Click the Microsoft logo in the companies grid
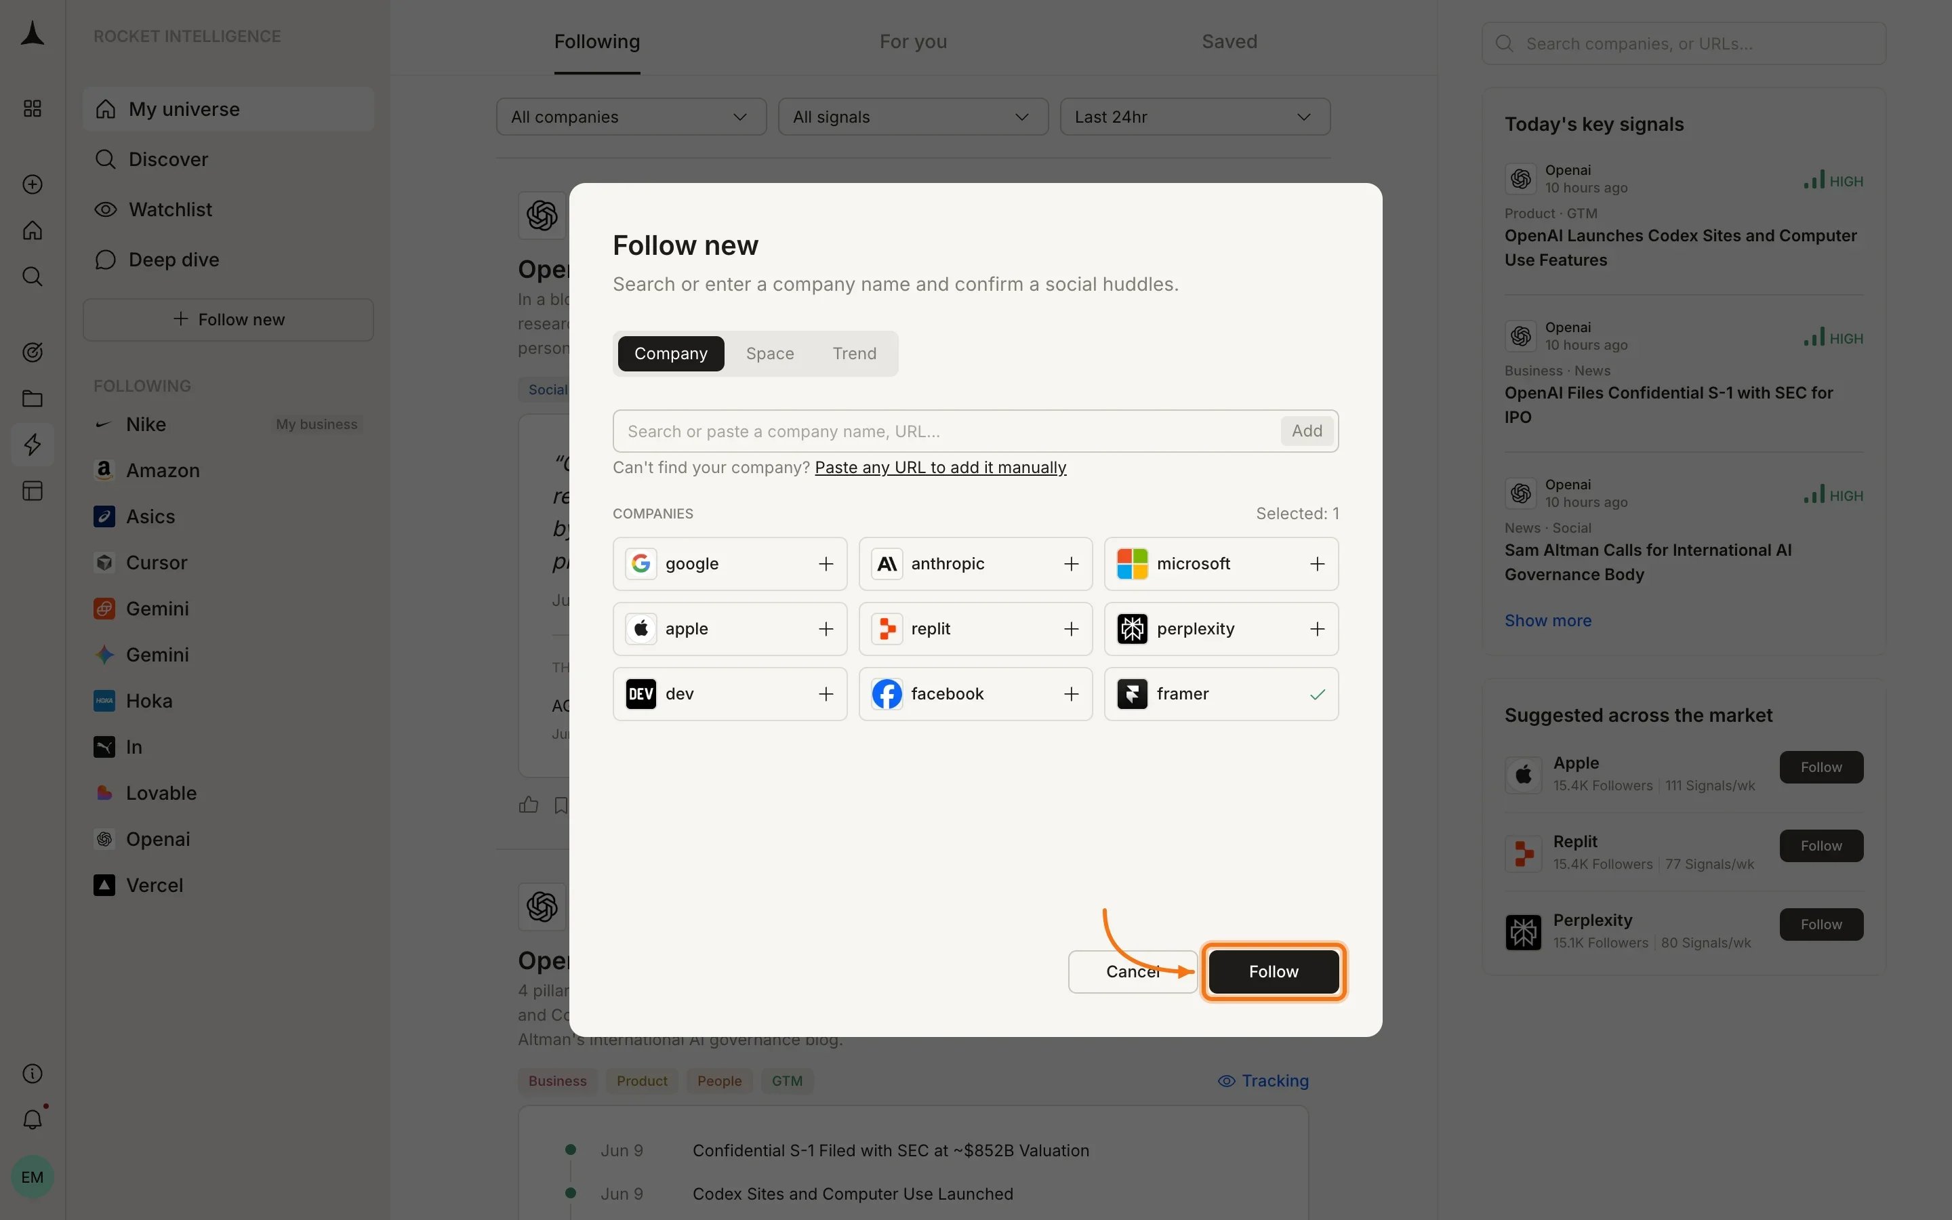The width and height of the screenshot is (1952, 1220). (1132, 564)
